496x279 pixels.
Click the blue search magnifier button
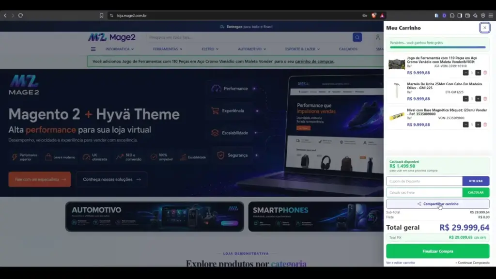coord(357,37)
